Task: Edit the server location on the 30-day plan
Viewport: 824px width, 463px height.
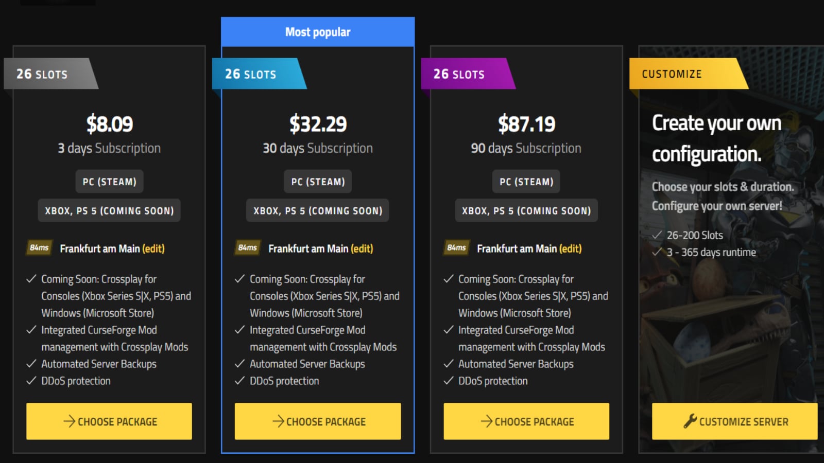Action: coord(362,248)
